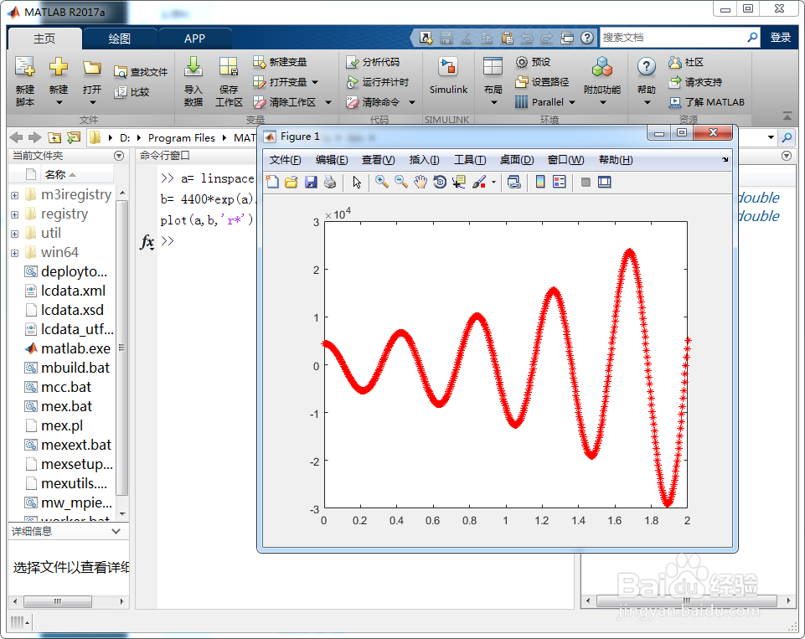This screenshot has height=639, width=805.
Task: Click Program Files in the path bar
Action: 181,138
